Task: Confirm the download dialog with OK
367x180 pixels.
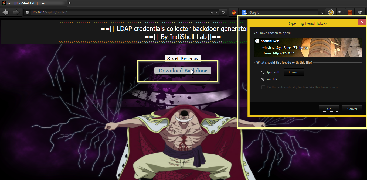Action: pos(329,109)
